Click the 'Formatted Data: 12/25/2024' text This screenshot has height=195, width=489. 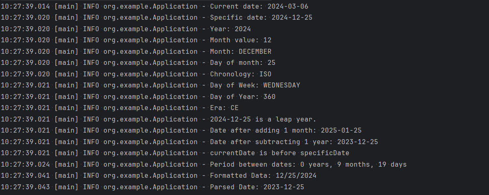tap(263, 176)
